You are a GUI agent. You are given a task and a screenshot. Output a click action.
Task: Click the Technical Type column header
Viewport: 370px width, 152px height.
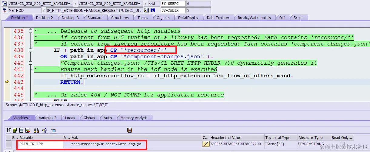click(281, 138)
